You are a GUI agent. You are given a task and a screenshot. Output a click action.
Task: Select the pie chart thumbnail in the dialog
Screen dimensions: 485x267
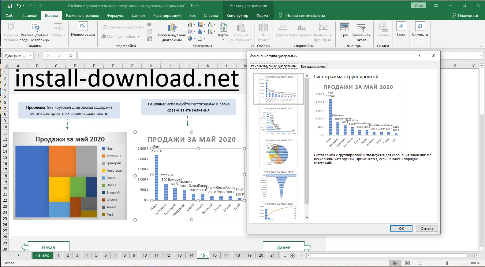point(278,153)
